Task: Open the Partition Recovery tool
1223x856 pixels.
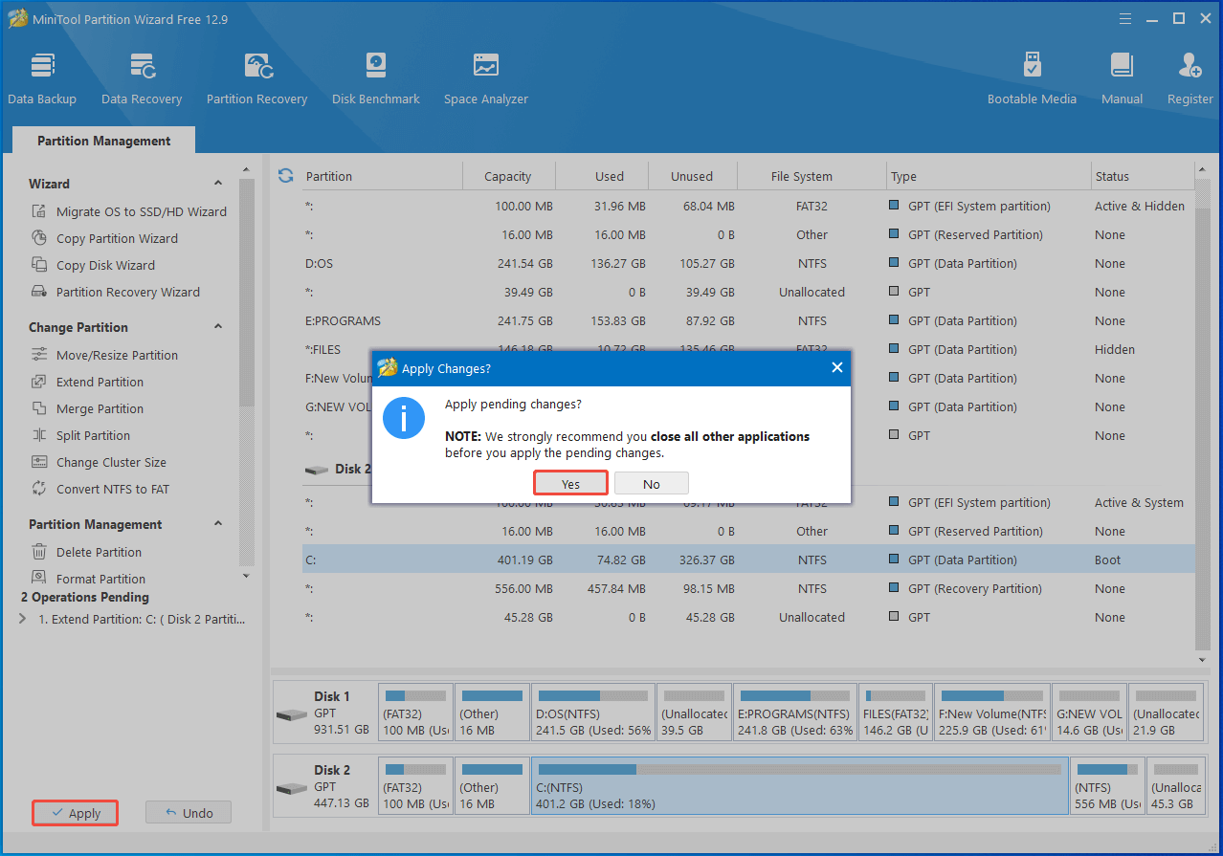Action: pos(256,78)
